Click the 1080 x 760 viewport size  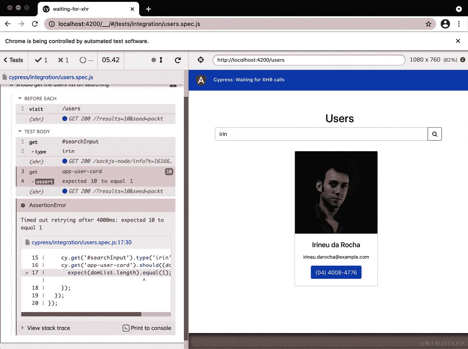point(425,60)
